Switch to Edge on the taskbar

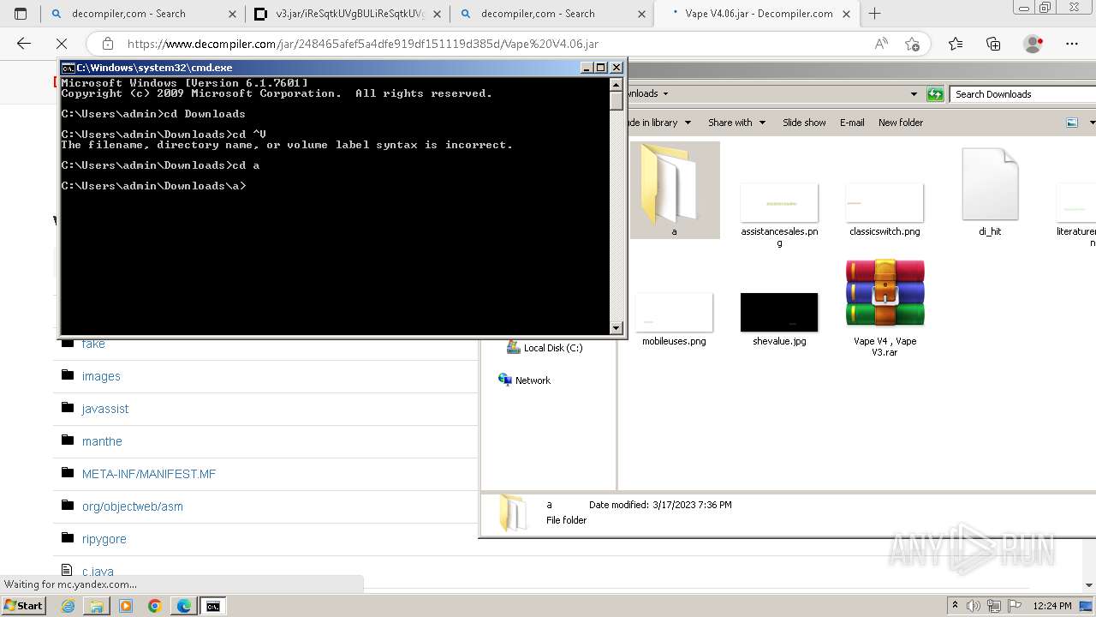[x=184, y=606]
